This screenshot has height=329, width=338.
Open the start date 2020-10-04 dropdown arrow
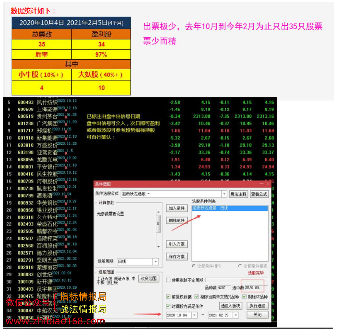[x=194, y=315]
